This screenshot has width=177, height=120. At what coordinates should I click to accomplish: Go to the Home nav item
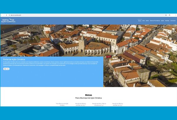point(140,21)
